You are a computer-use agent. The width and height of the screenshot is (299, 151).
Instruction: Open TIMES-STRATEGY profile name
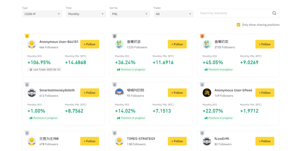[141, 139]
